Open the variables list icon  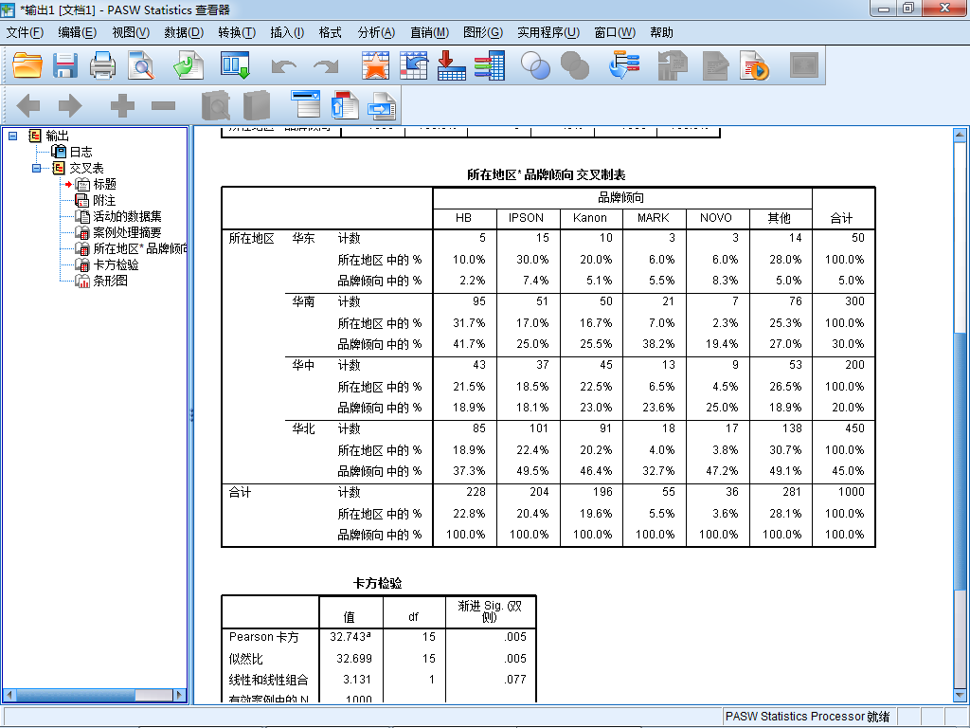point(490,65)
